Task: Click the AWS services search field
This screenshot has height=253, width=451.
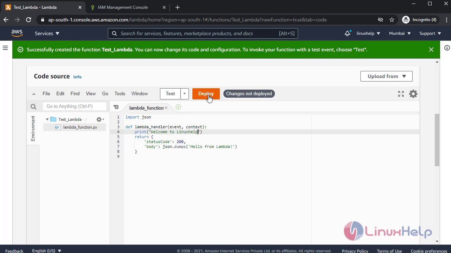Action: click(203, 33)
